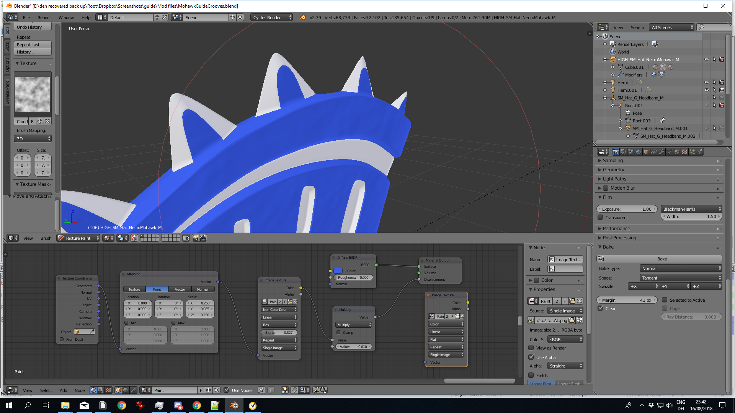Open the World properties tab (globe icon)

tap(639, 152)
